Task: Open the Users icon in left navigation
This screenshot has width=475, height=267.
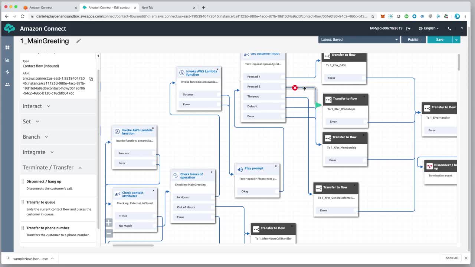Action: pos(7,85)
